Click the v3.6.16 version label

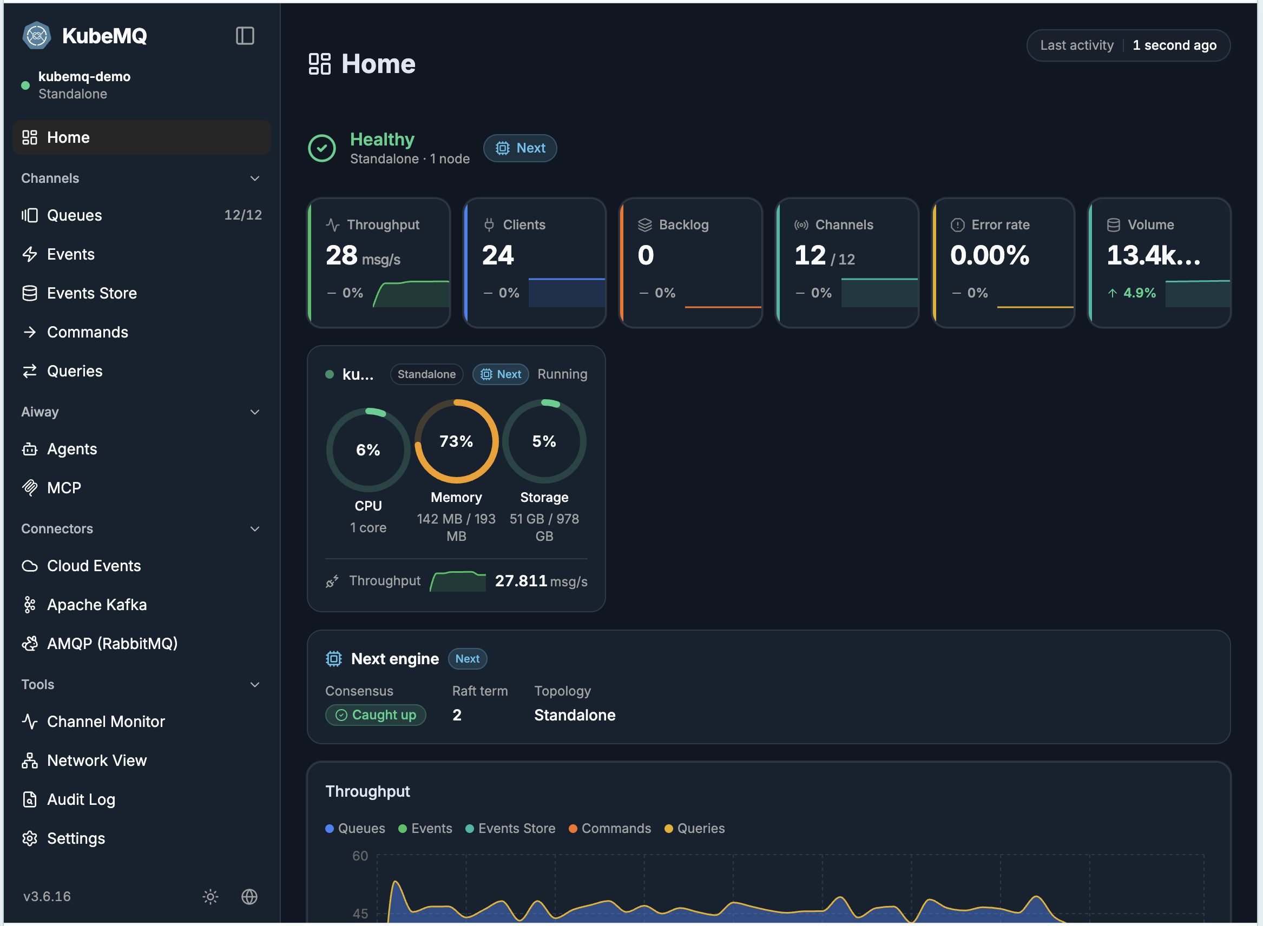point(47,897)
